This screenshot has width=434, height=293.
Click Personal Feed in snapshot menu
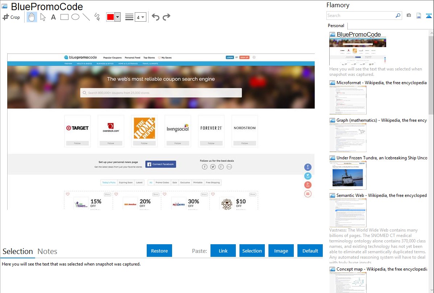[x=132, y=58]
